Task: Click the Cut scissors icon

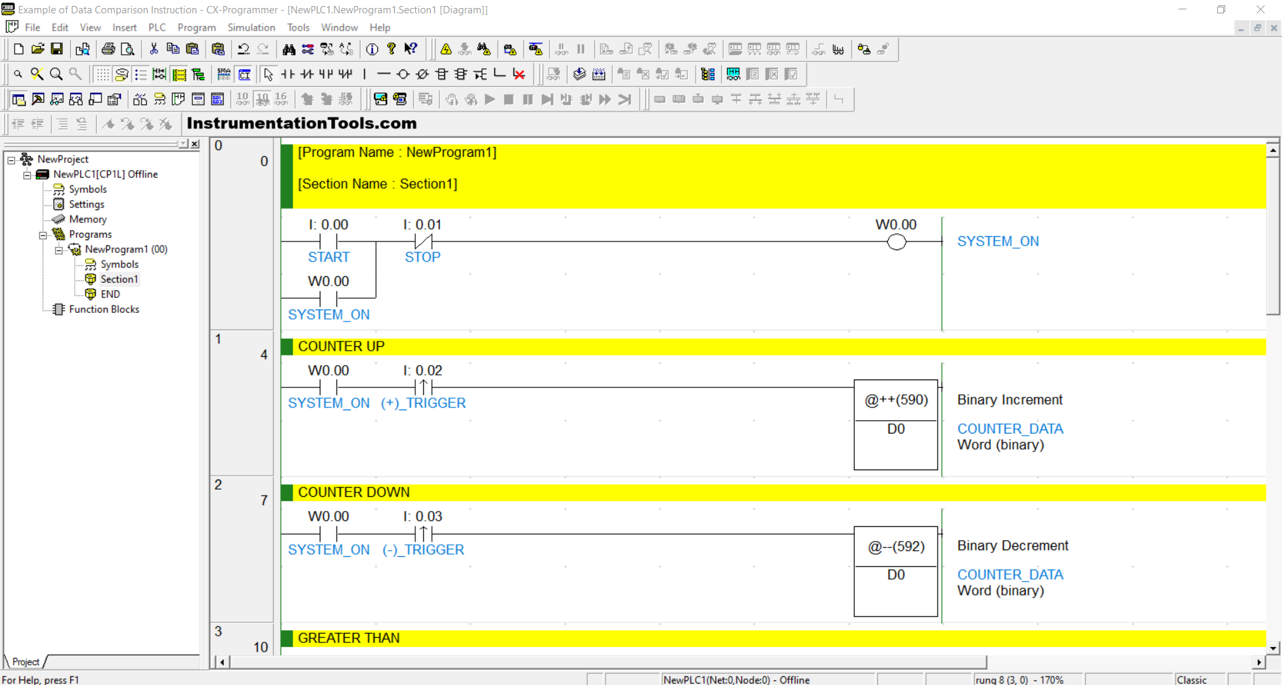Action: [154, 49]
